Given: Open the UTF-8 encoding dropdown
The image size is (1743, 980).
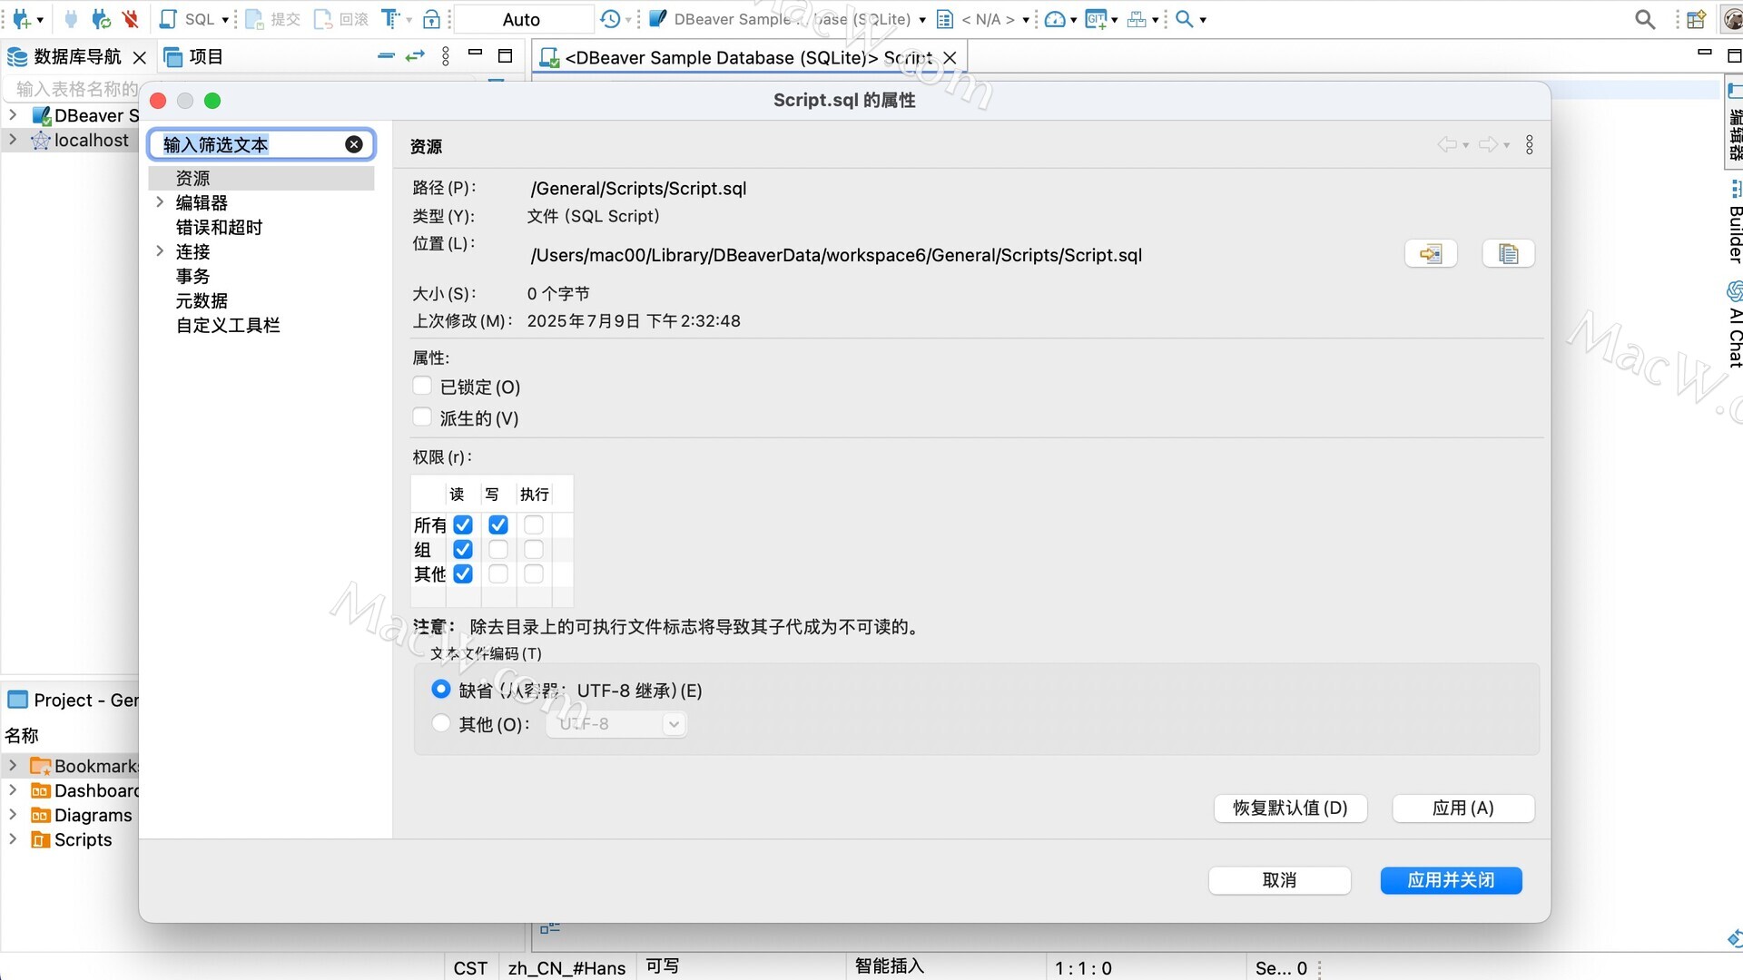Looking at the screenshot, I should click(x=615, y=724).
